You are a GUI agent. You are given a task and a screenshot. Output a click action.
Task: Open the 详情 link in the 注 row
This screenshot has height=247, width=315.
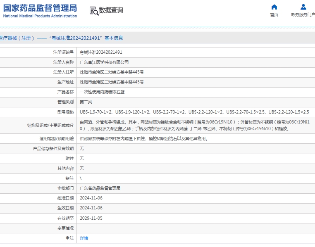[x=84, y=238]
